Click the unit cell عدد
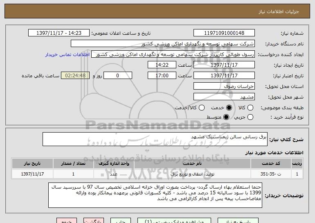315x223 pixels. pyautogui.click(x=114, y=174)
